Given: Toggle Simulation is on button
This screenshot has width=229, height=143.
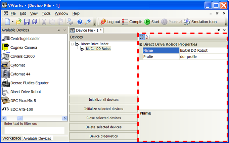Looking at the screenshot, I should pos(200,22).
